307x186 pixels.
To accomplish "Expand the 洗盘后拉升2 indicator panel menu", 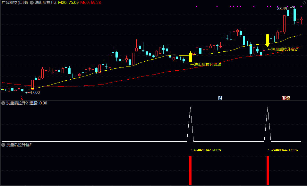I will click(3, 103).
